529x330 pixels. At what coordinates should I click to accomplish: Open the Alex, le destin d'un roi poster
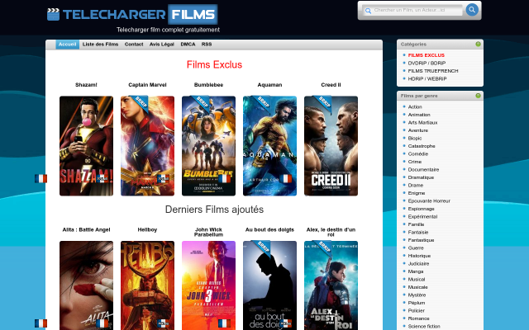[331, 285]
